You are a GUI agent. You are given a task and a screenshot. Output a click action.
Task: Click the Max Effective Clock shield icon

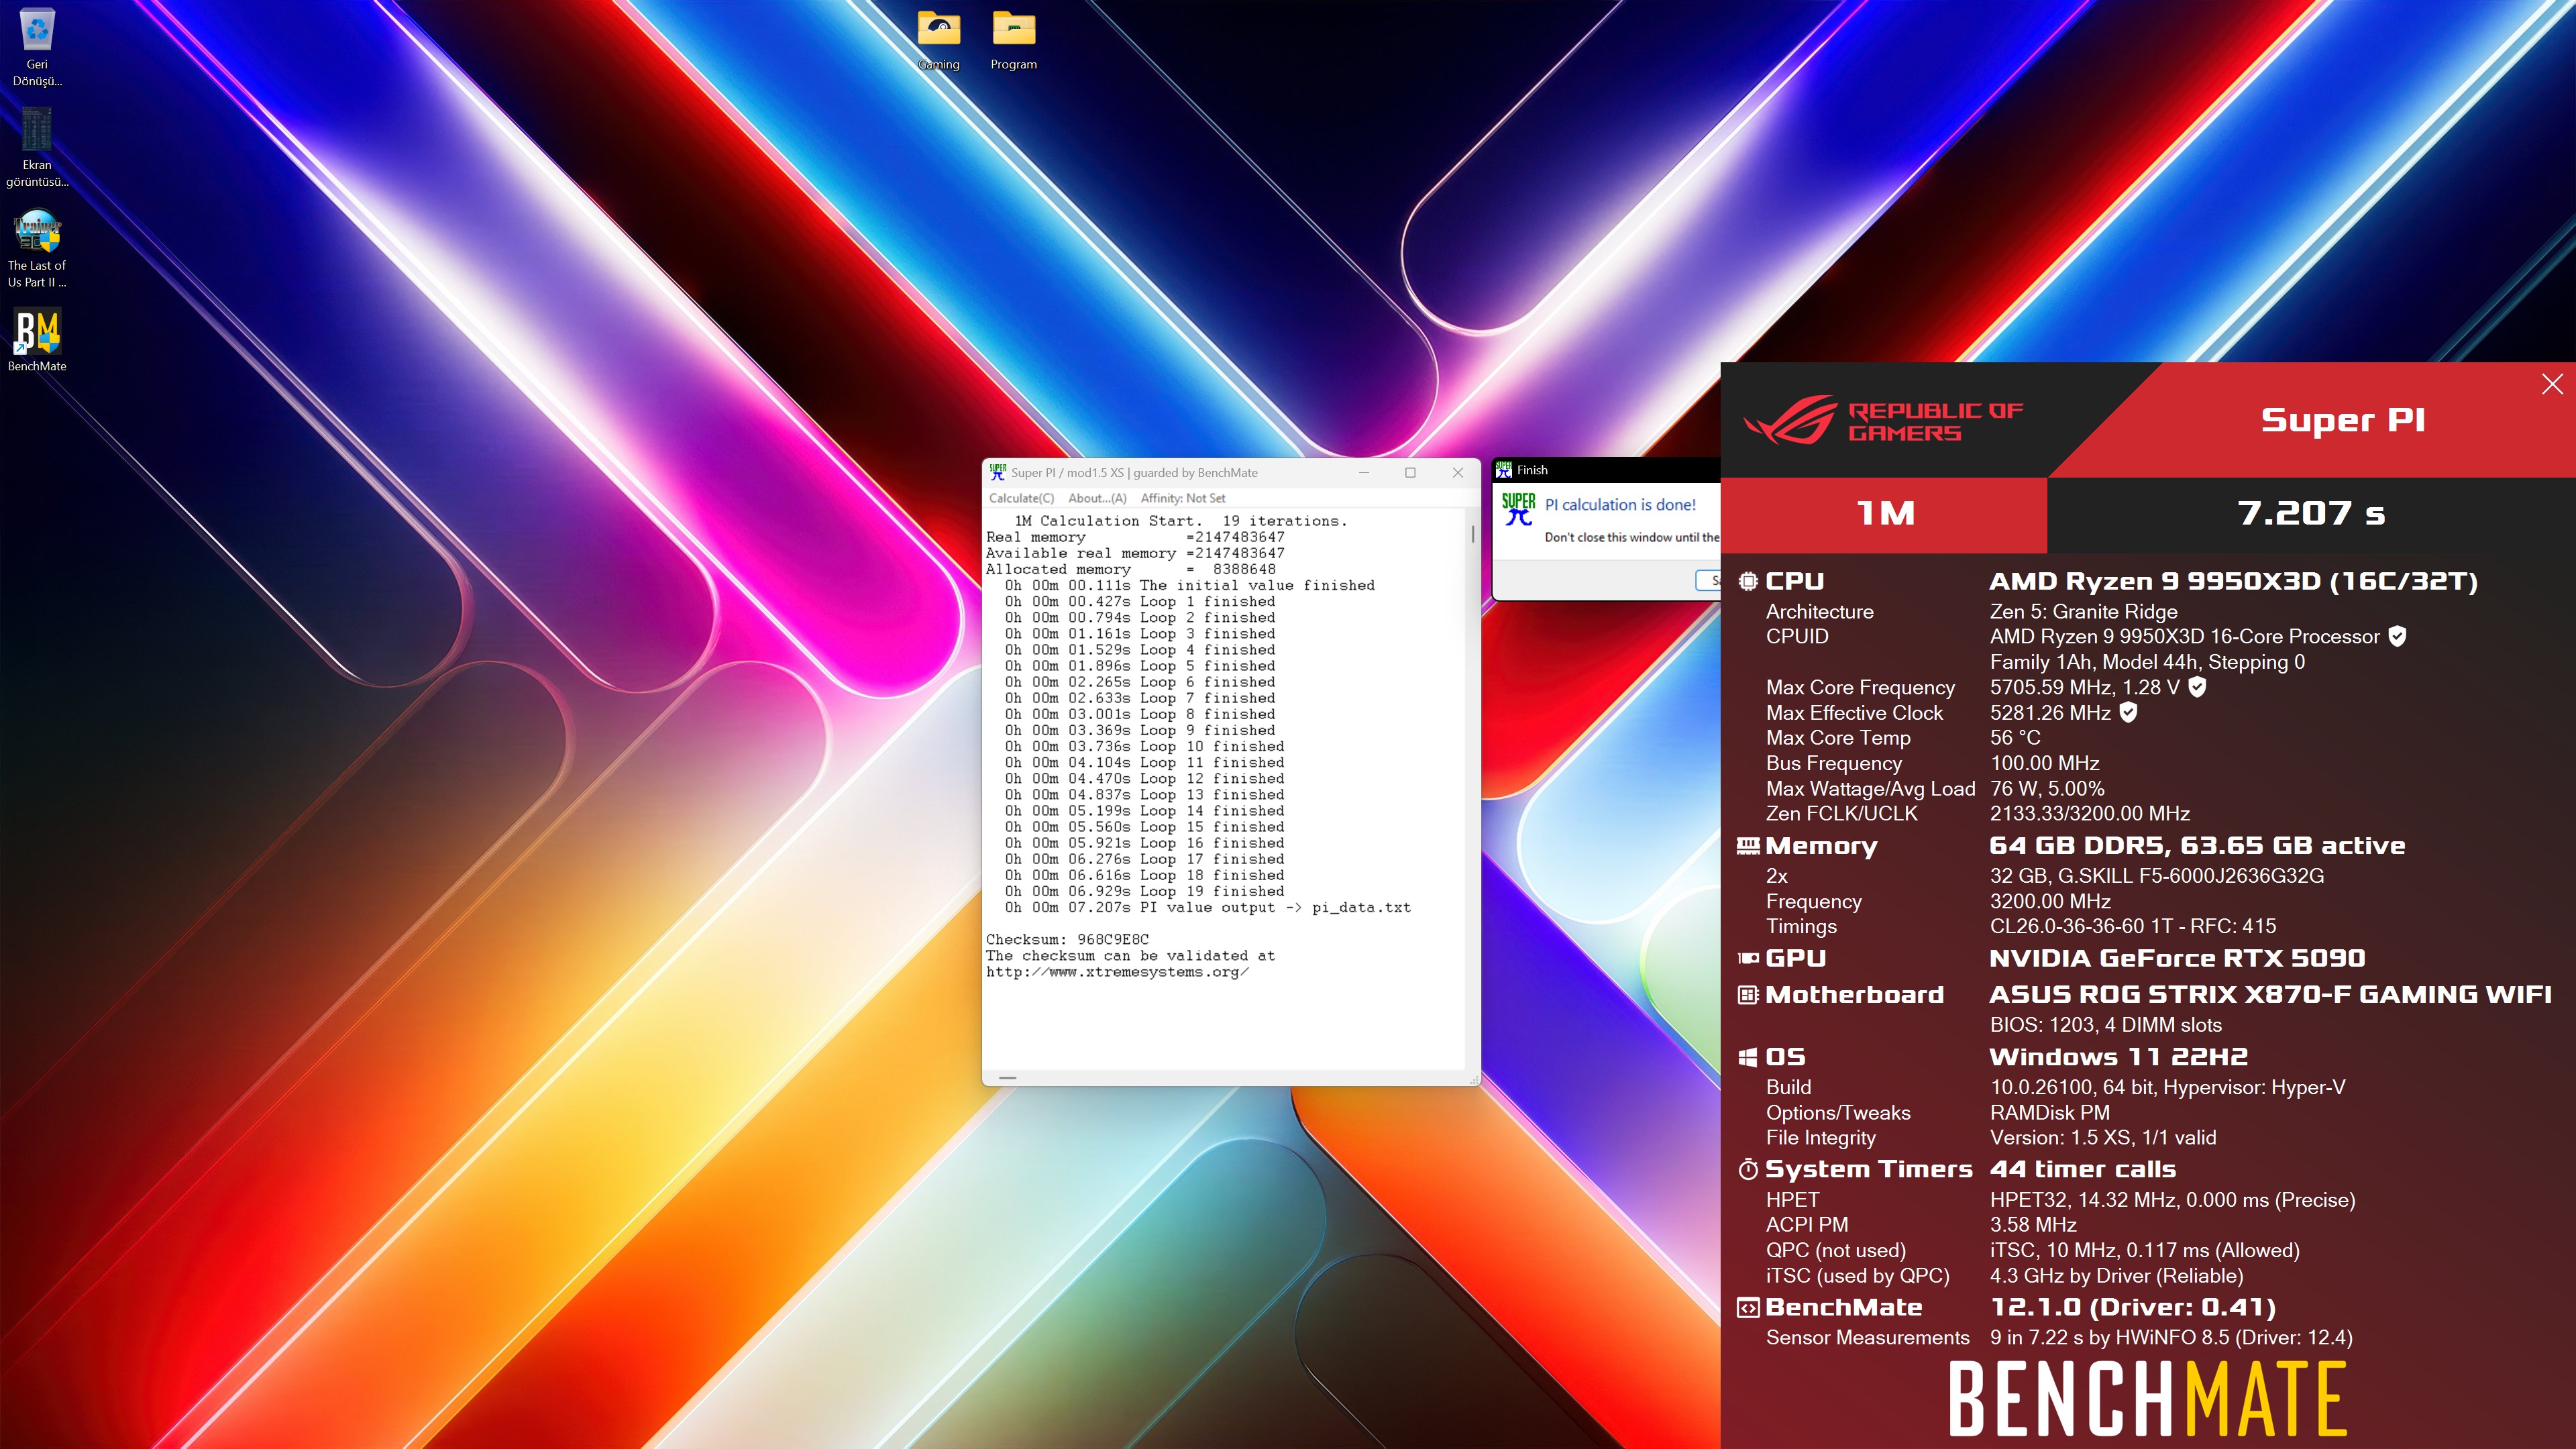pyautogui.click(x=2128, y=712)
